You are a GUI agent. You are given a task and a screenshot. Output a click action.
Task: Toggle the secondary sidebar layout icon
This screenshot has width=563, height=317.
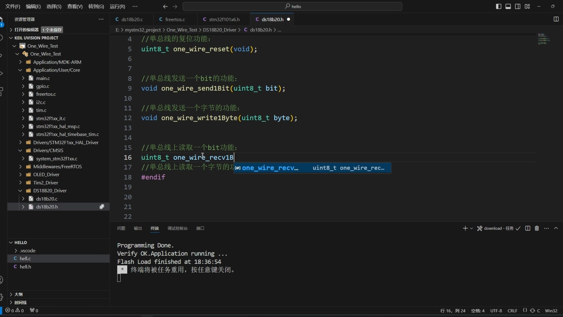(x=518, y=6)
